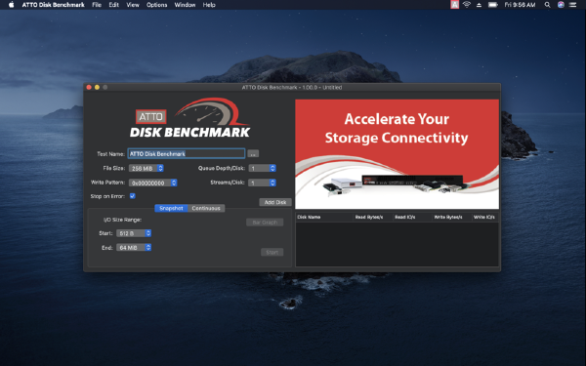Open Notification Center list icon

tap(572, 5)
